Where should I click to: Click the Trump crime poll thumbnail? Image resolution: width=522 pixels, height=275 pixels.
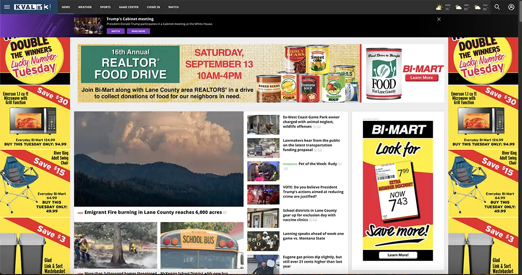pyautogui.click(x=263, y=194)
